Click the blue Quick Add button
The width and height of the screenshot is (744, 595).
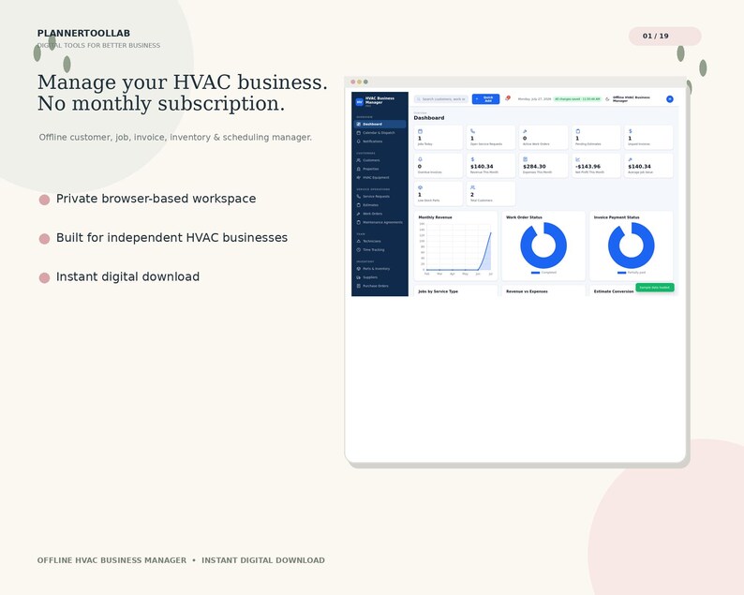point(485,98)
